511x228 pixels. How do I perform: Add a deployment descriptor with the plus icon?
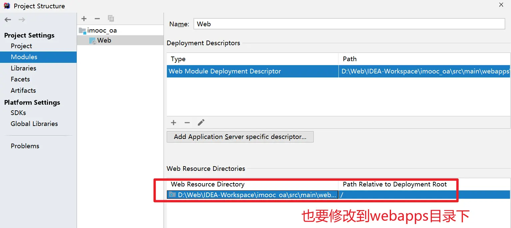pos(174,123)
